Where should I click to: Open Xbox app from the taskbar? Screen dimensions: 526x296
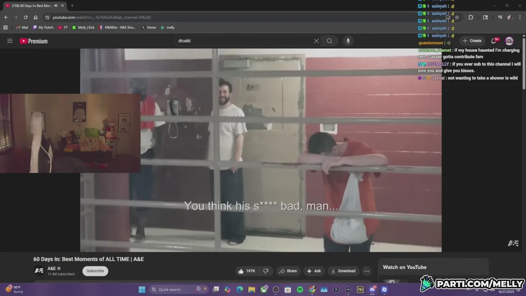tap(264, 289)
